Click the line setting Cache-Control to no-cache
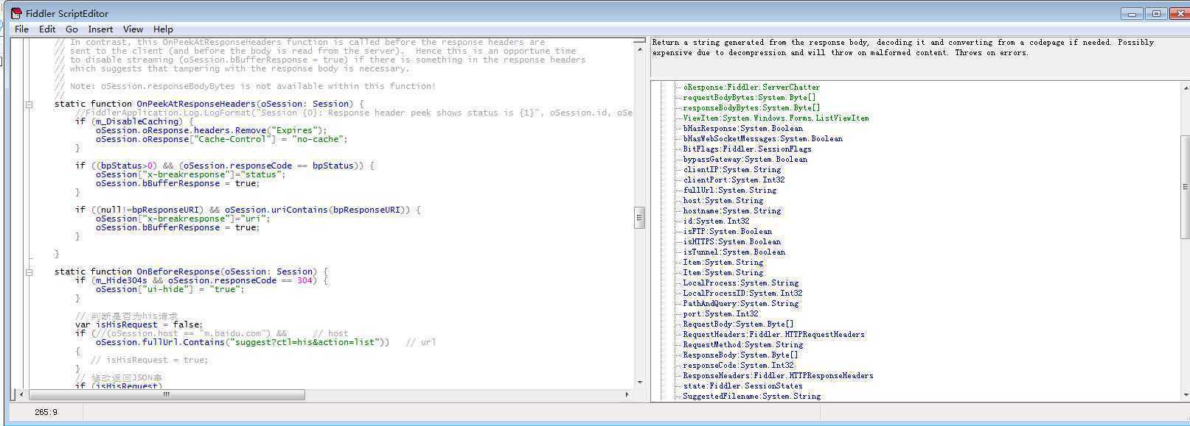 pos(221,140)
